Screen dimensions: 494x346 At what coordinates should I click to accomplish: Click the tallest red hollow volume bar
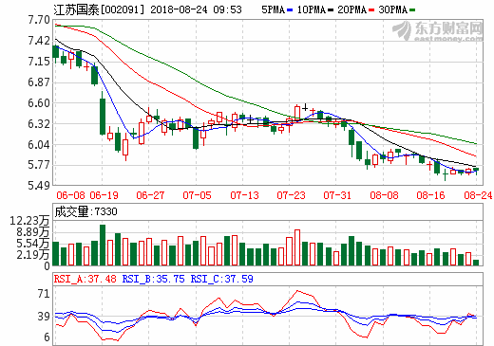[297, 247]
